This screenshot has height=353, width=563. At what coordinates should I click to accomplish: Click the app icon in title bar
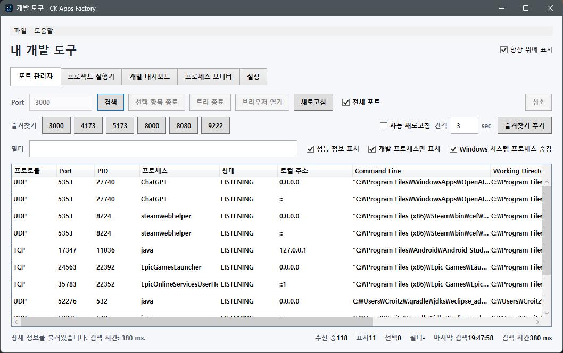[x=9, y=8]
